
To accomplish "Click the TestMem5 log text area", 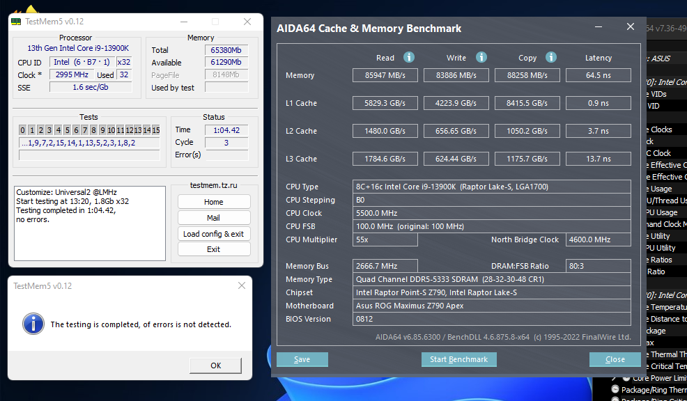I will [90, 223].
